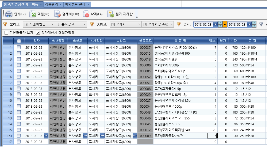Check the row 8 코카콜라1.5p checkbox
269x147 pixels.
click(19, 89)
